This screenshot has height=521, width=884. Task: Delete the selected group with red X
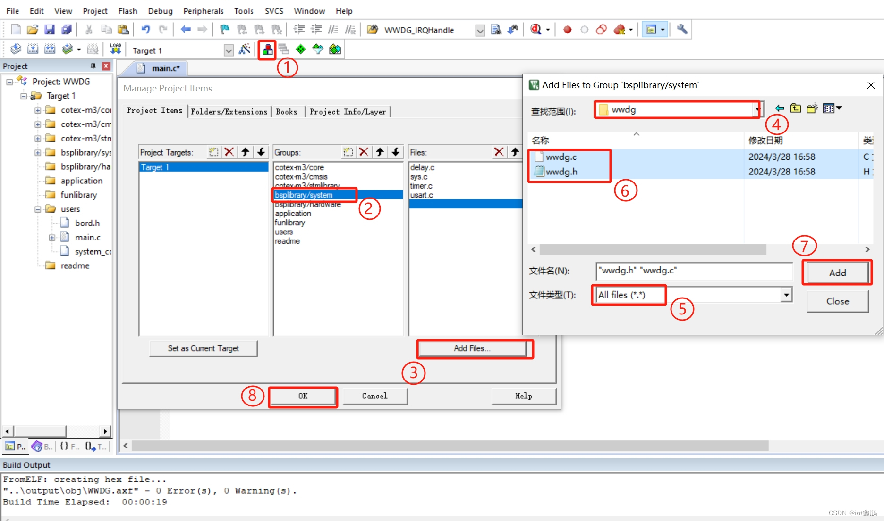pos(364,152)
